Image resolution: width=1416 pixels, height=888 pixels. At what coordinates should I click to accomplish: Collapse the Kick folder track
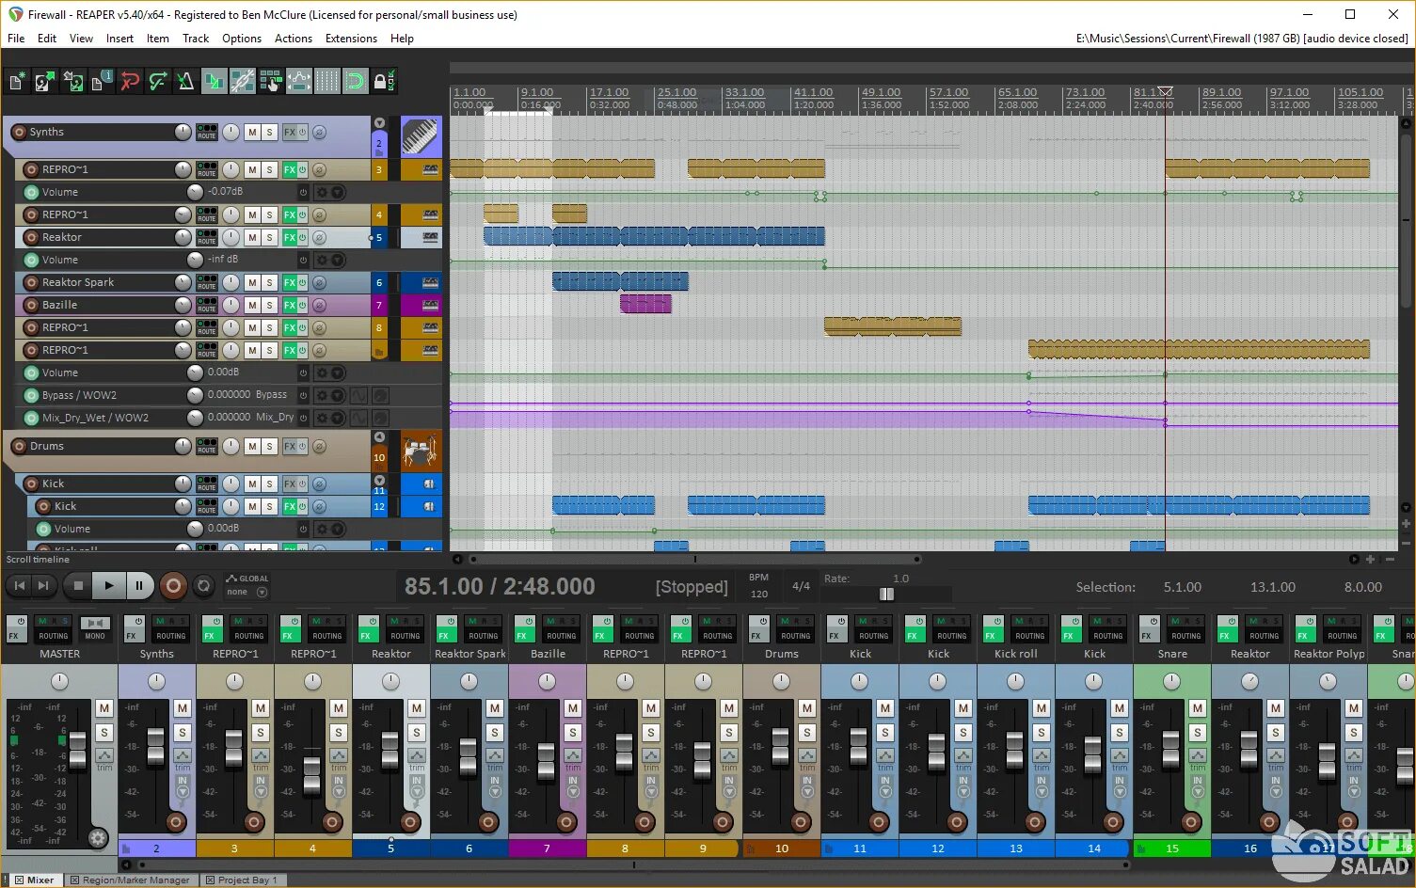[379, 480]
